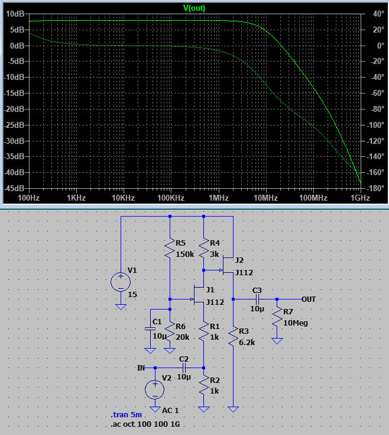Click the OUT net label

(x=308, y=299)
